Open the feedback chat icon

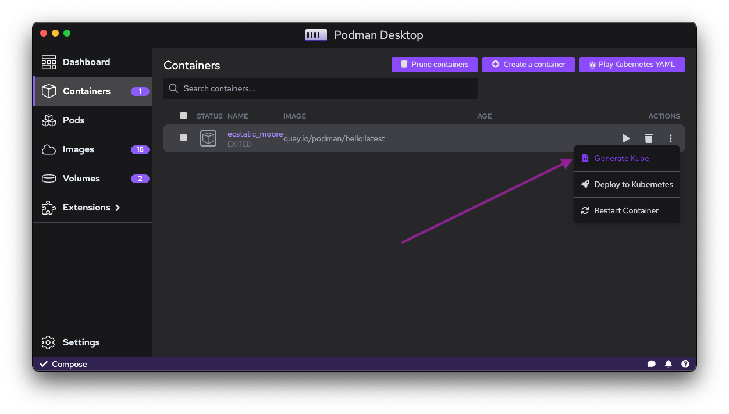[x=651, y=363]
